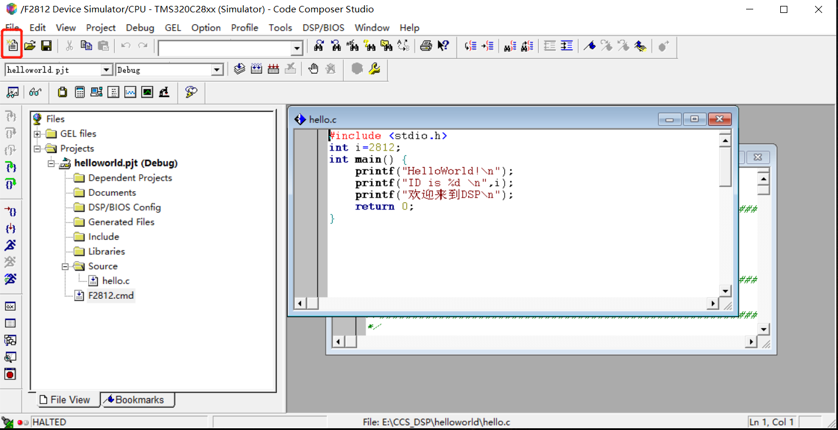Click the lightning cloud icon
Screen dimensions: 838x430
191,92
